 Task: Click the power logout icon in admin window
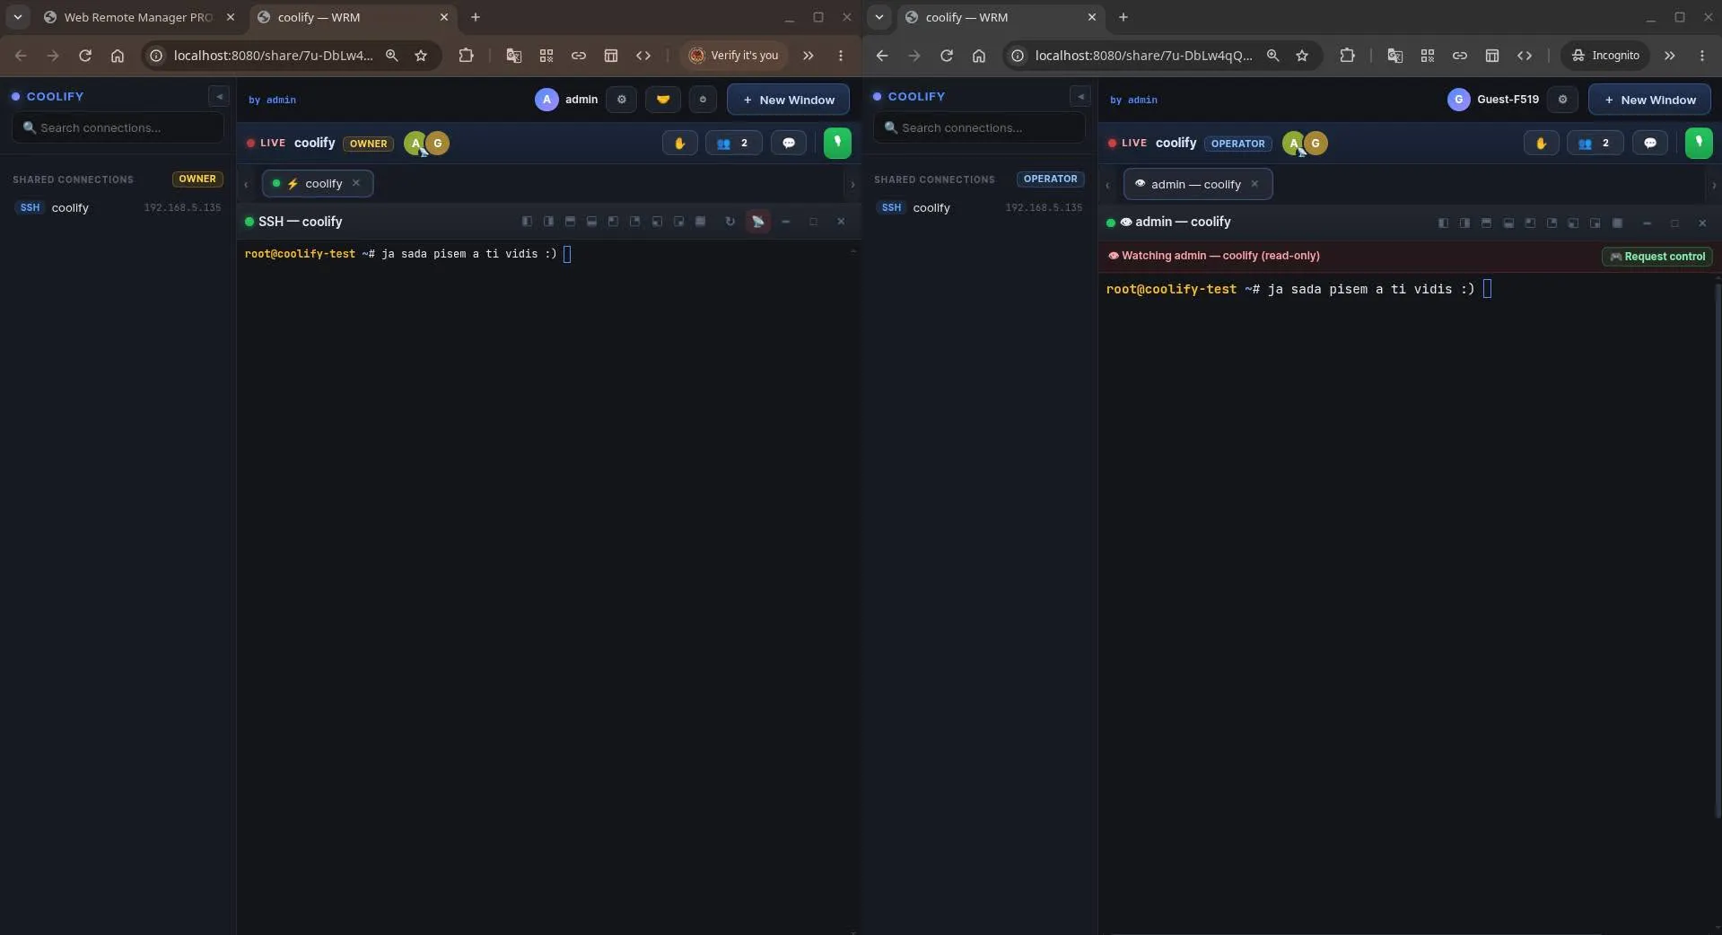click(703, 100)
